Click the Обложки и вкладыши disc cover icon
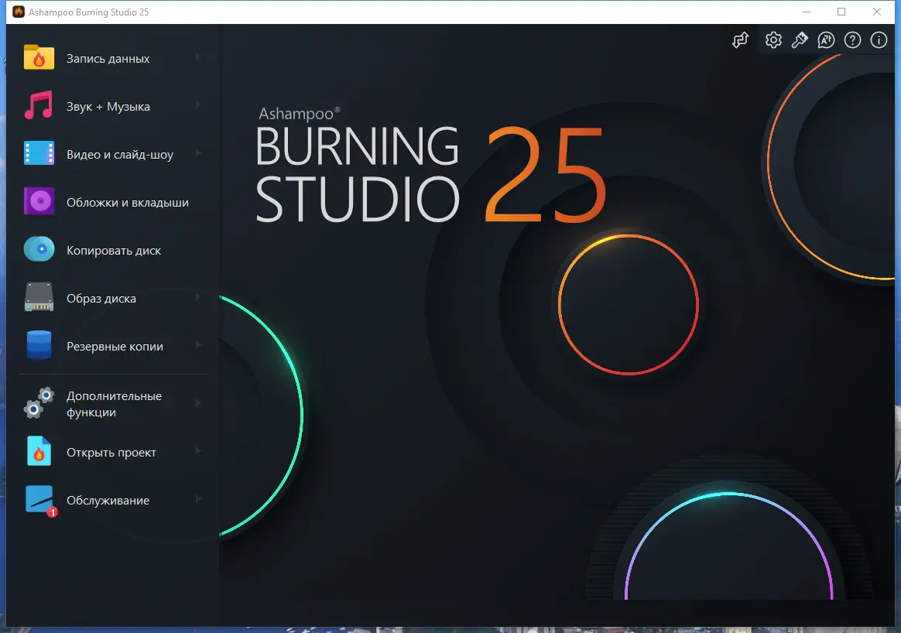 pos(39,201)
